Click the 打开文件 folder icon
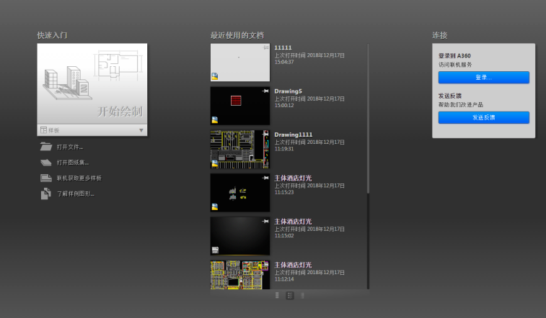Viewport: 546px width, 318px height. click(x=45, y=147)
